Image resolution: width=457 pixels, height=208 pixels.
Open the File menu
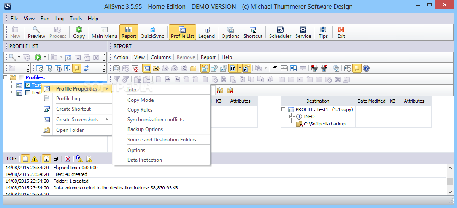click(14, 19)
